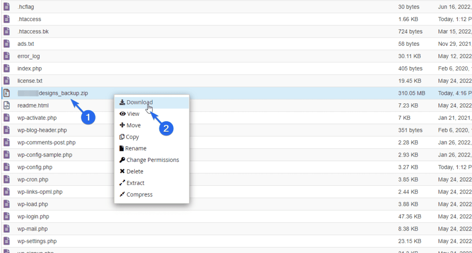Select the wp-config.php file name
The width and height of the screenshot is (472, 253).
coord(35,167)
